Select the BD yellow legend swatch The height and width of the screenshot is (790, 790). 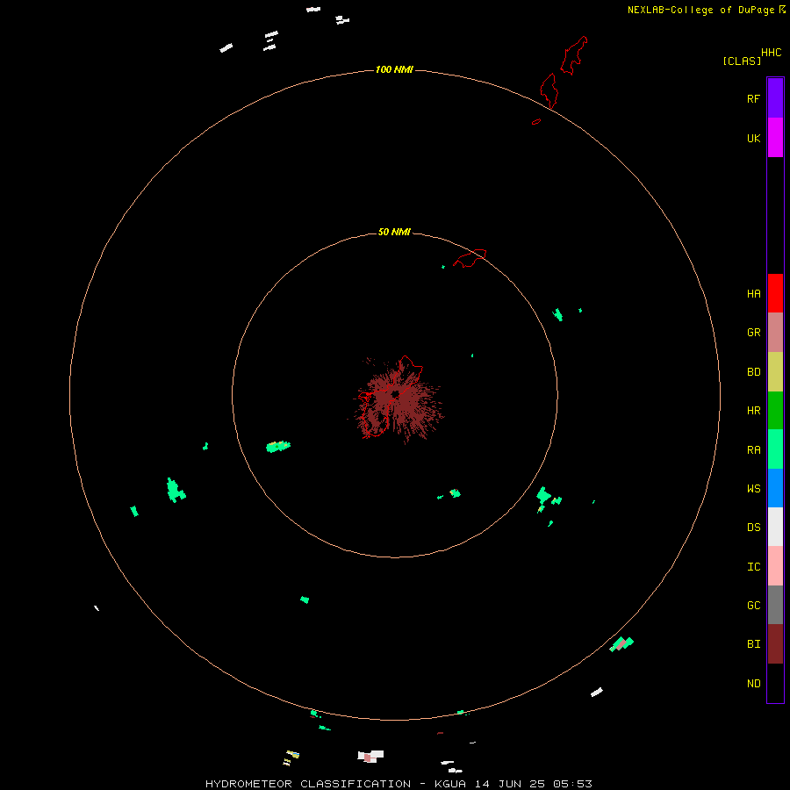tap(775, 372)
